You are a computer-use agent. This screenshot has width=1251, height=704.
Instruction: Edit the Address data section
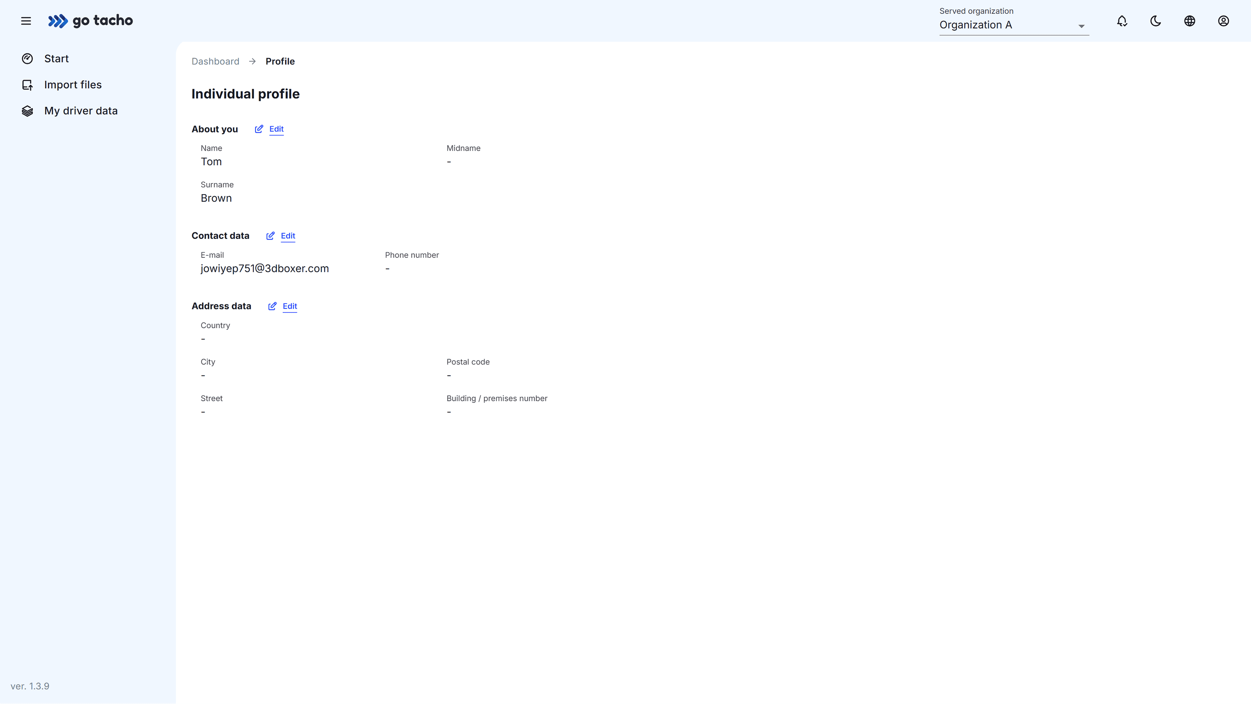[290, 306]
